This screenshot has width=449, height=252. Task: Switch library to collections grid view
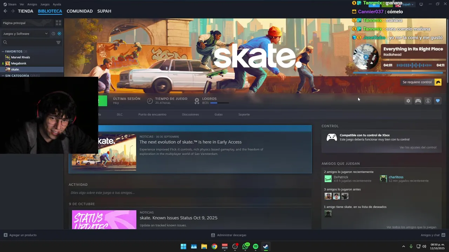(58, 23)
